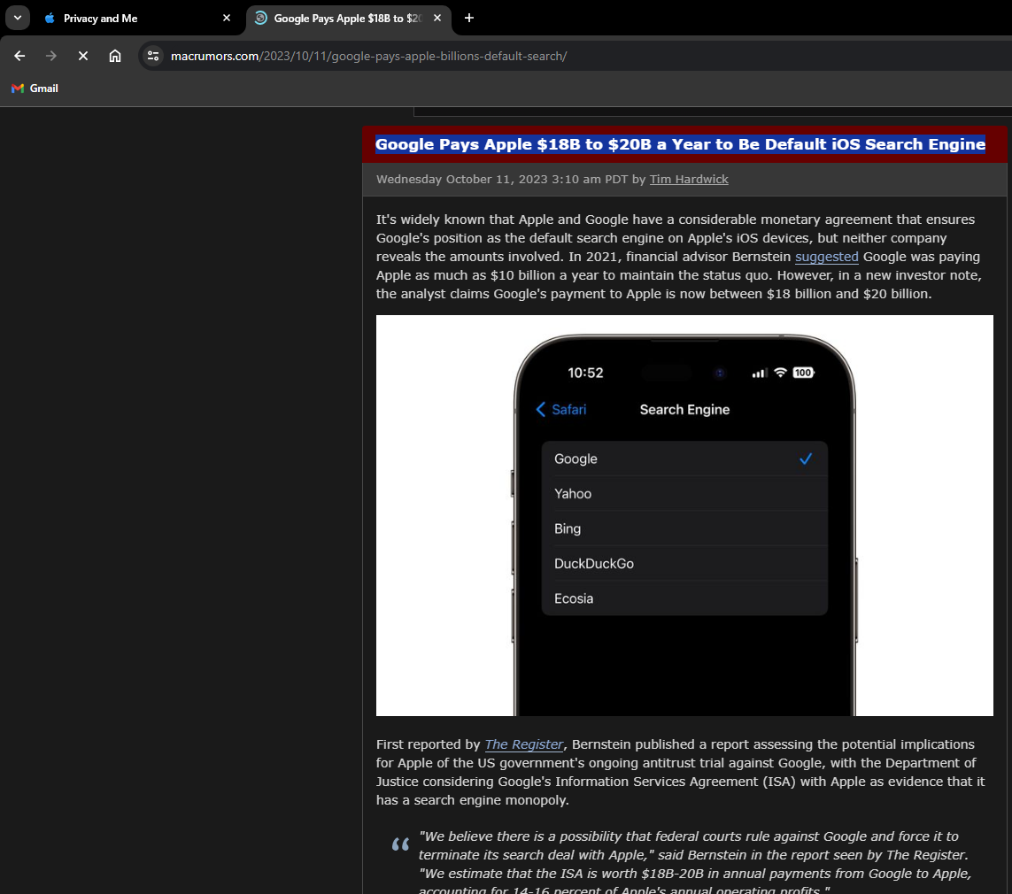Focus the macrumors.com address bar URL
The image size is (1012, 894).
pos(368,56)
